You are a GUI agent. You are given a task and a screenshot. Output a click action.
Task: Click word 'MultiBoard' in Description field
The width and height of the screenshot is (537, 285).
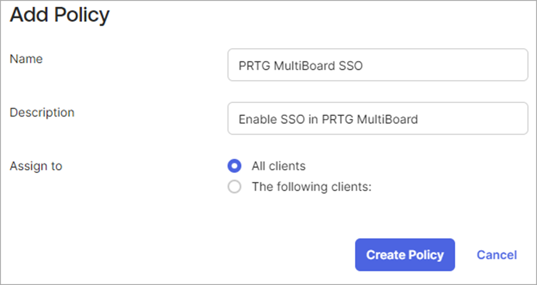point(387,119)
